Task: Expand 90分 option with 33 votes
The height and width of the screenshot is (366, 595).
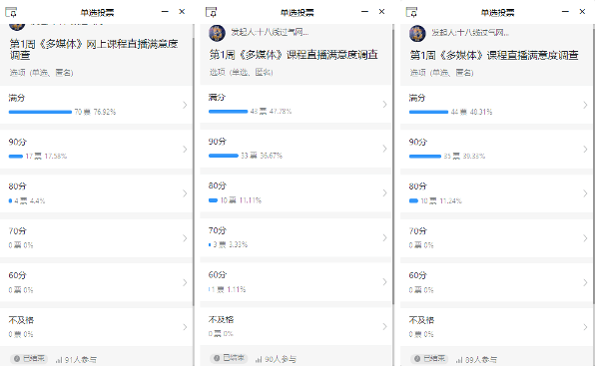Action: point(296,149)
